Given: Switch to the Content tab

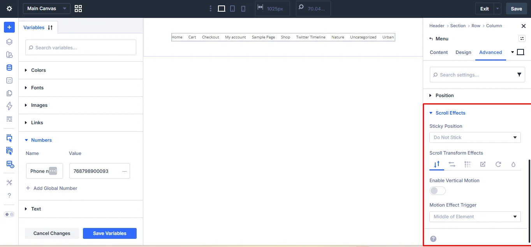Looking at the screenshot, I should click(439, 52).
